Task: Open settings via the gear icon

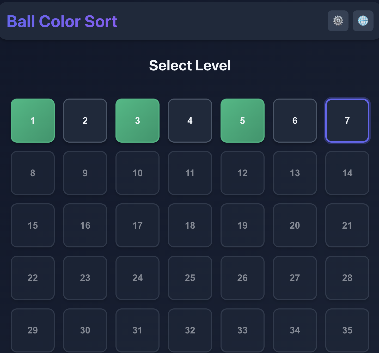Action: (338, 21)
